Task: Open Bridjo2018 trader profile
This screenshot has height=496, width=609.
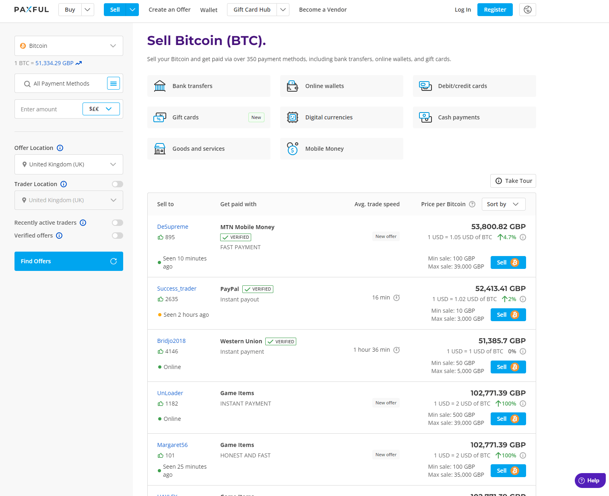Action: coord(171,341)
